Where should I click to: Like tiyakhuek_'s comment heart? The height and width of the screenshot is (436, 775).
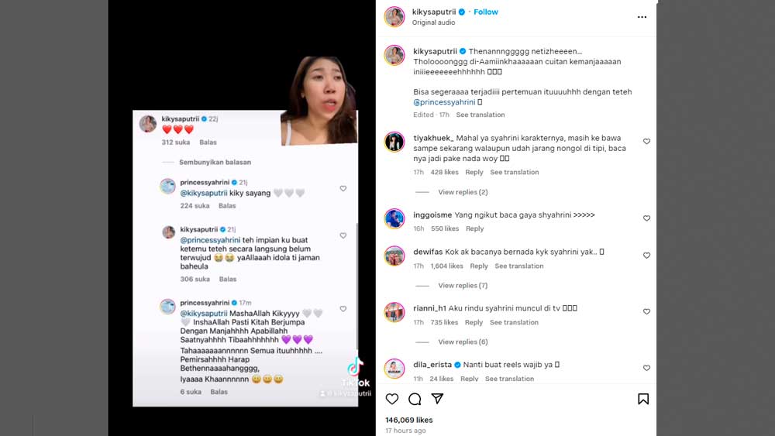[x=646, y=142]
